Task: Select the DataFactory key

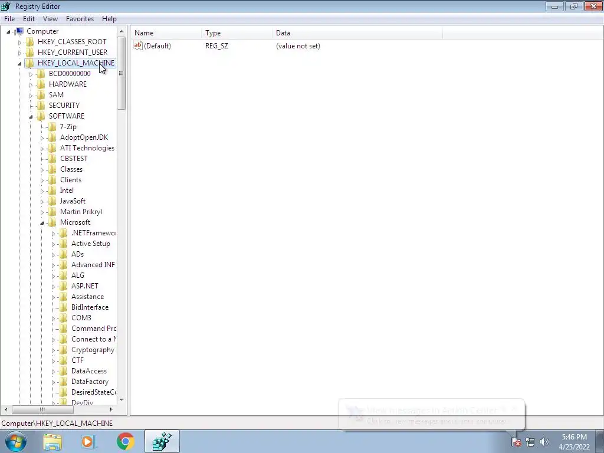Action: click(x=90, y=382)
